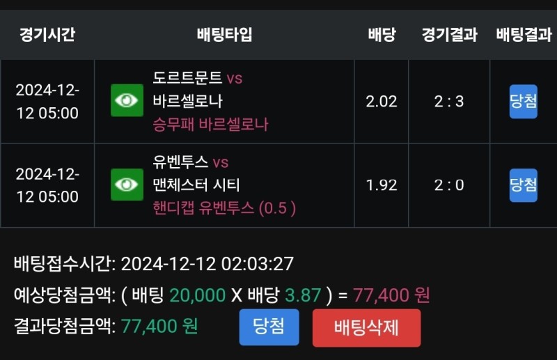Click the 당첨 badge in the Juventus row
The image size is (557, 360).
(x=523, y=185)
